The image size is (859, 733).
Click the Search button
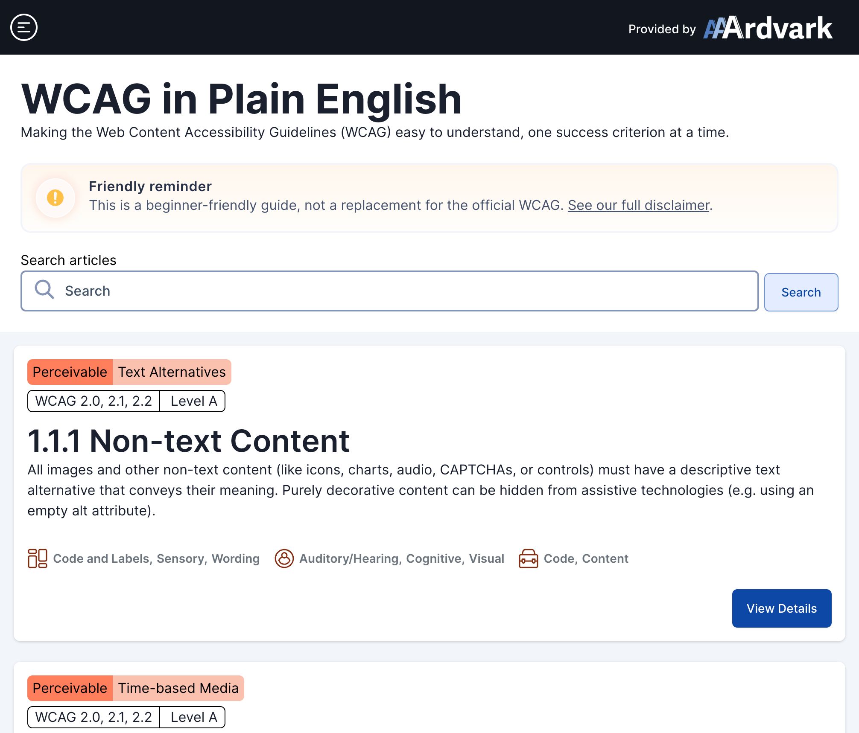coord(801,292)
